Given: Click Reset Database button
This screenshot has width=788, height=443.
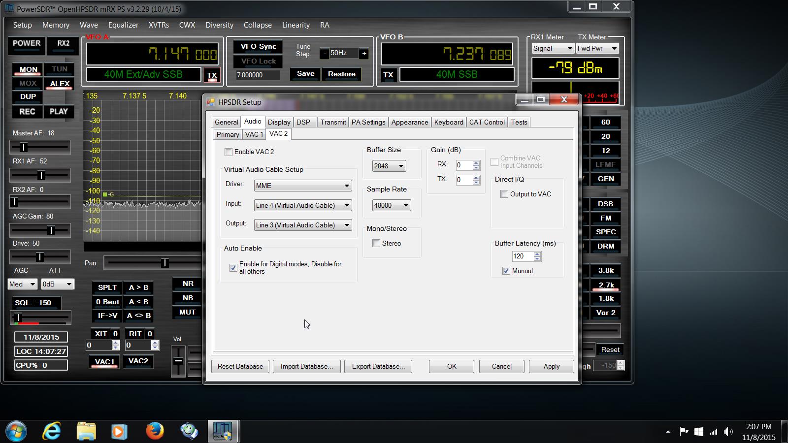Looking at the screenshot, I should [x=240, y=366].
